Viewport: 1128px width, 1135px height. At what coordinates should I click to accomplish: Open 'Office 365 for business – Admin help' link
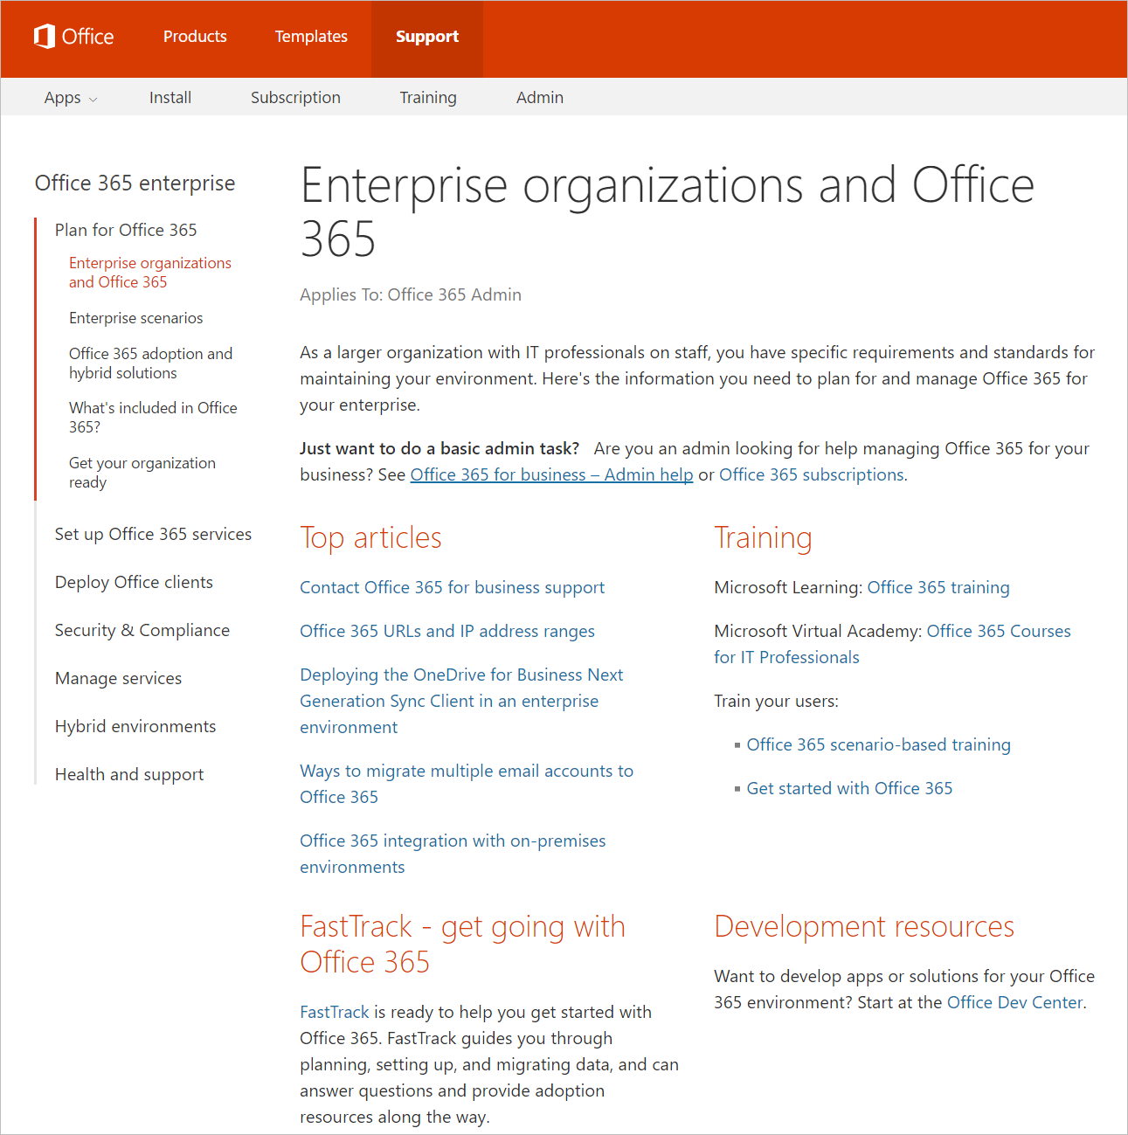click(x=550, y=474)
